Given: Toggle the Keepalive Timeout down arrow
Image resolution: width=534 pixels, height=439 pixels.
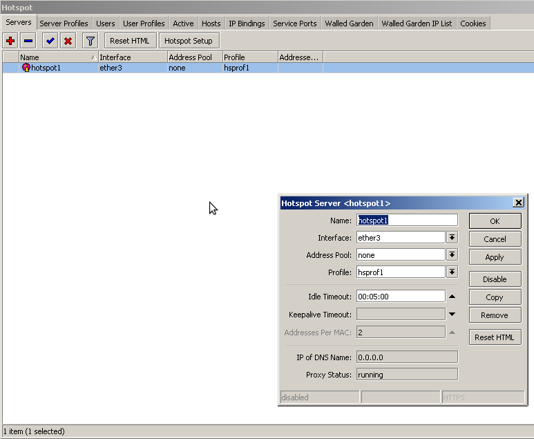Looking at the screenshot, I should [452, 315].
